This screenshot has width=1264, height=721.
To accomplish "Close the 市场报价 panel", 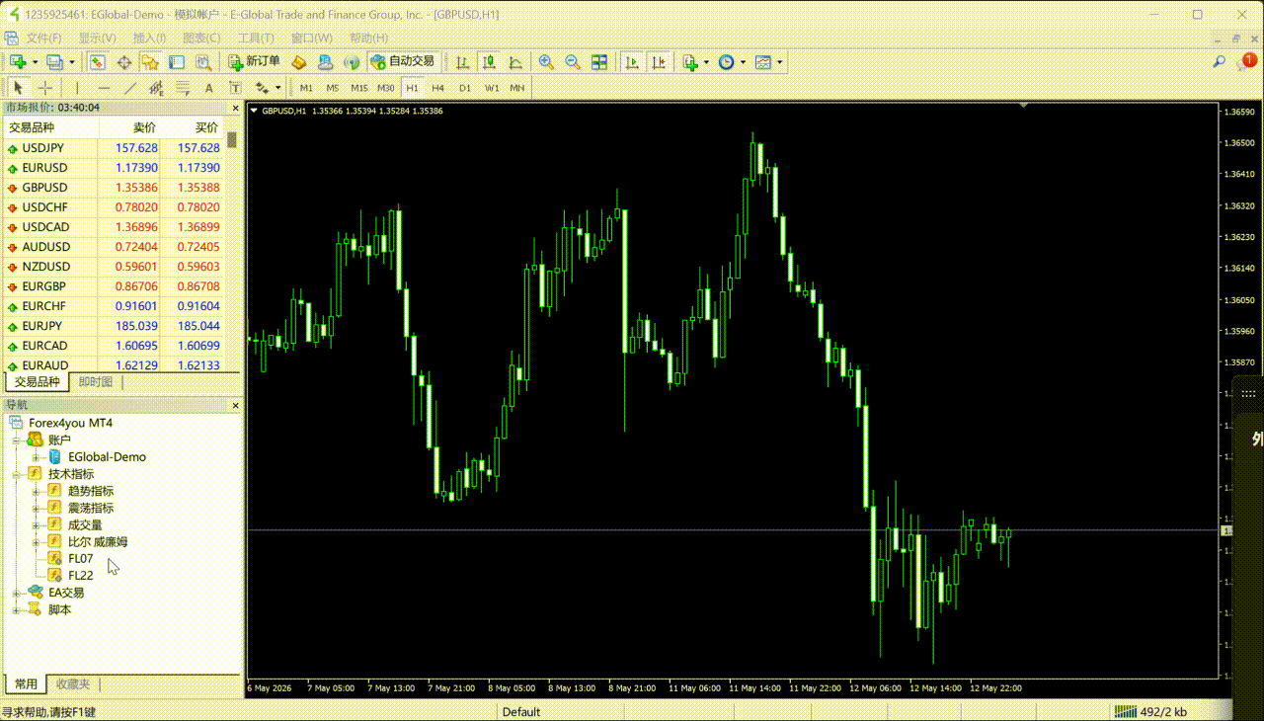I will pos(235,108).
